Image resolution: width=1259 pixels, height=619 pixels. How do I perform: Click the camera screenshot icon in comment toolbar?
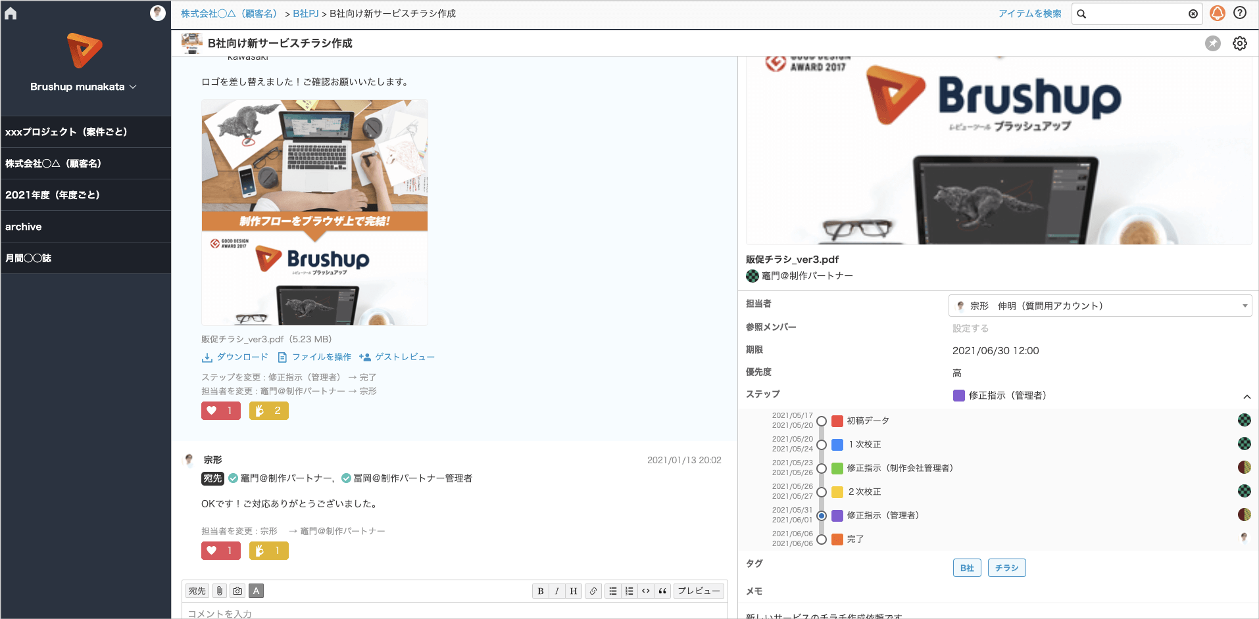237,591
